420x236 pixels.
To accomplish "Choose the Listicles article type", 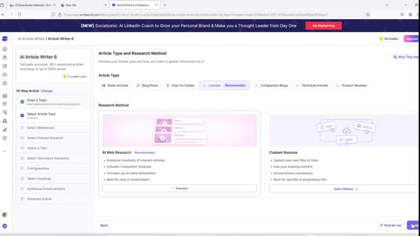I will coord(224,86).
